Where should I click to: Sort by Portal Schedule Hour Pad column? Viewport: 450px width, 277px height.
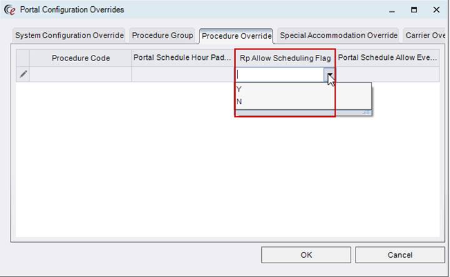click(x=182, y=58)
